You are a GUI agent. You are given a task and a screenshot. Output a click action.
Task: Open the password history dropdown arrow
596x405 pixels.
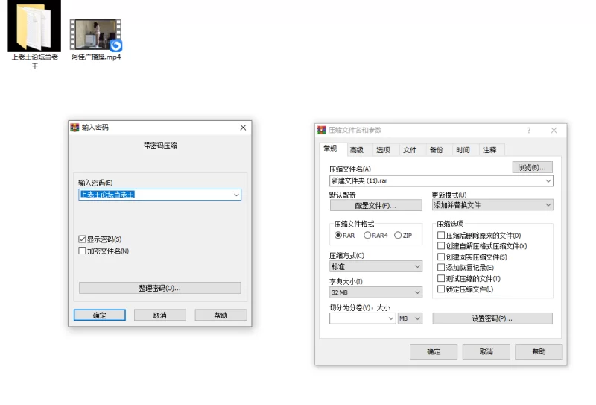click(237, 195)
